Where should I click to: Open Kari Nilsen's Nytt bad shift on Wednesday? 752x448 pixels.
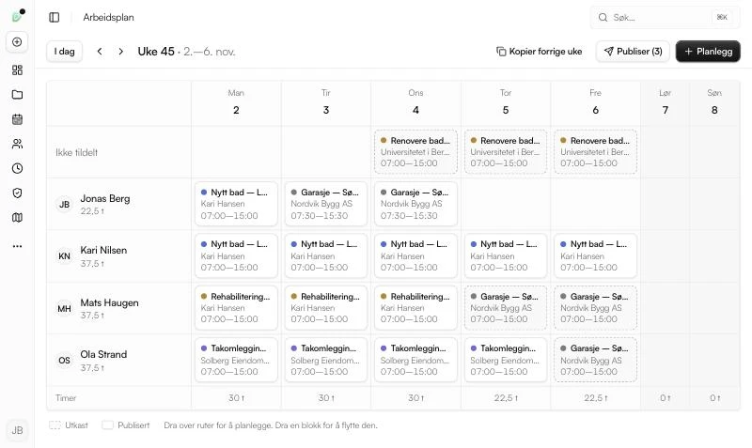click(x=415, y=255)
